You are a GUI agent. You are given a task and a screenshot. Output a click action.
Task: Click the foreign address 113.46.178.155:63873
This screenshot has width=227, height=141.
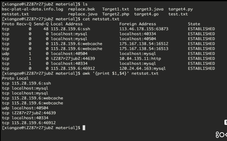144,29
